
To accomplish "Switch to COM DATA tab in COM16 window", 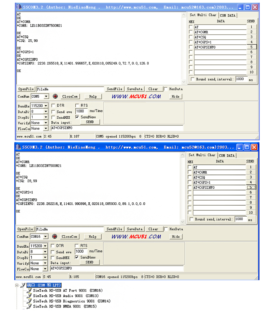I will click(227, 155).
